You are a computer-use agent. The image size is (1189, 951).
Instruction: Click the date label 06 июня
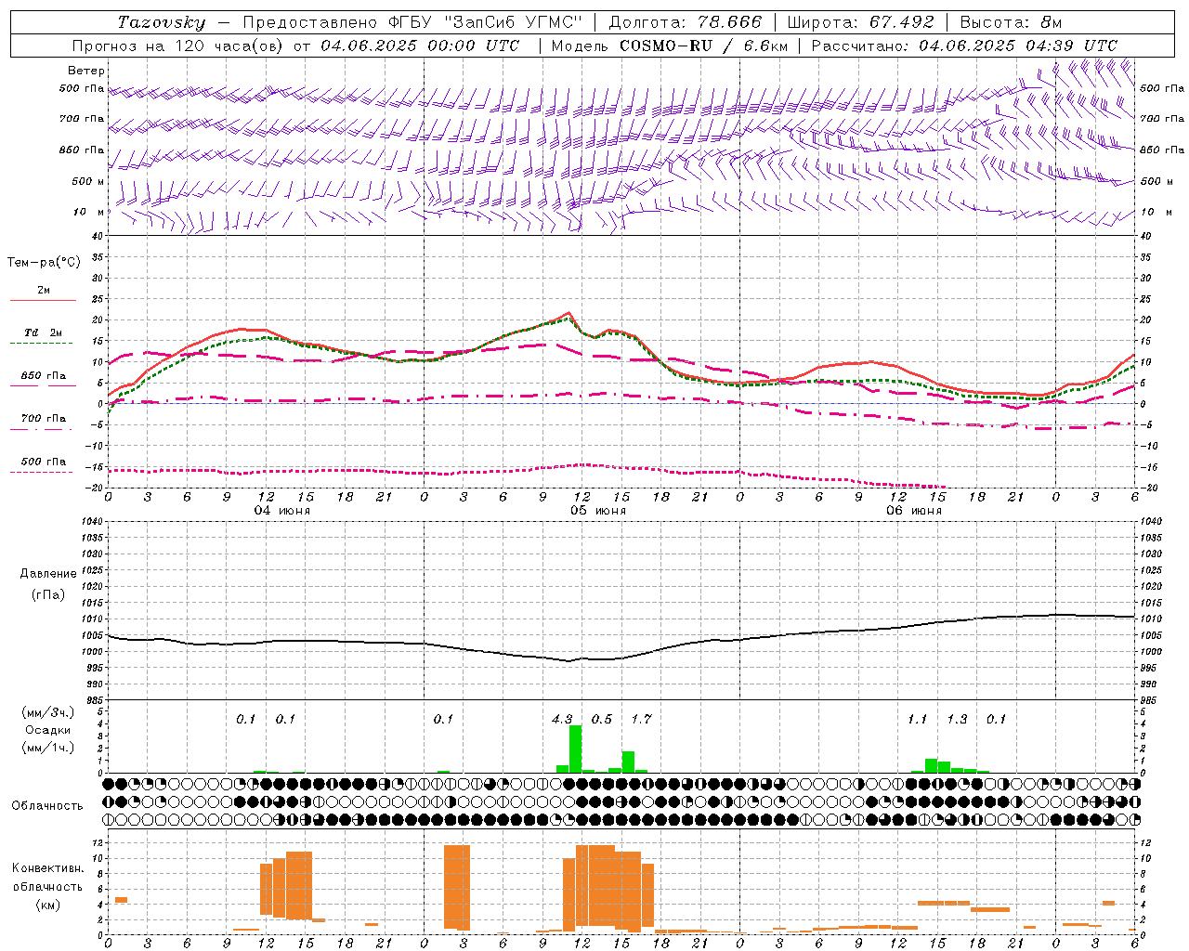pyautogui.click(x=913, y=511)
